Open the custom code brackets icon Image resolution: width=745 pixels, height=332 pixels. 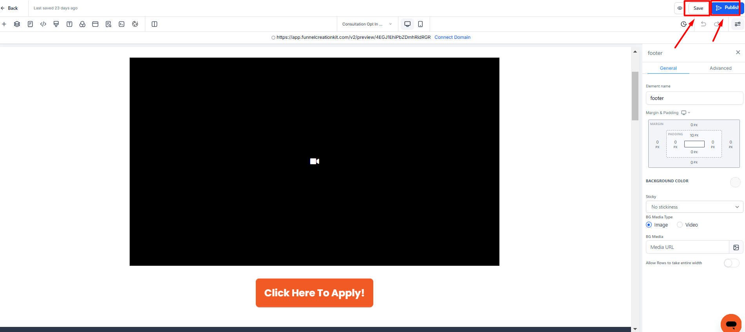43,24
